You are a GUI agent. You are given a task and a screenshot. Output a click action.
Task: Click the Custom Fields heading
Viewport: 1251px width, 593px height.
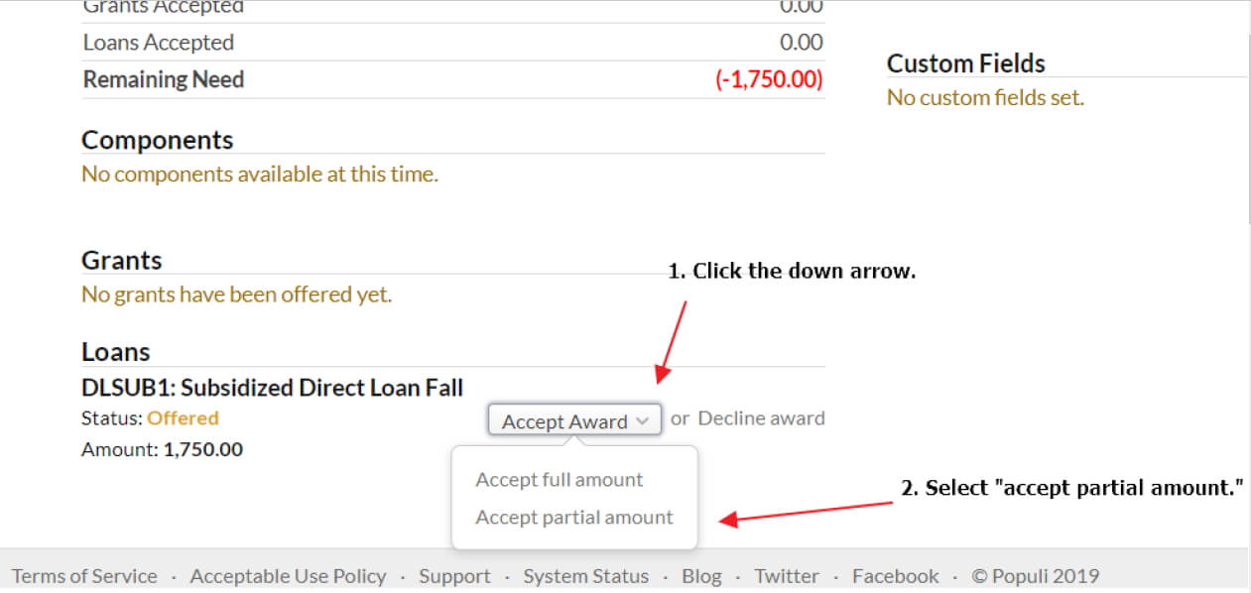click(x=966, y=63)
